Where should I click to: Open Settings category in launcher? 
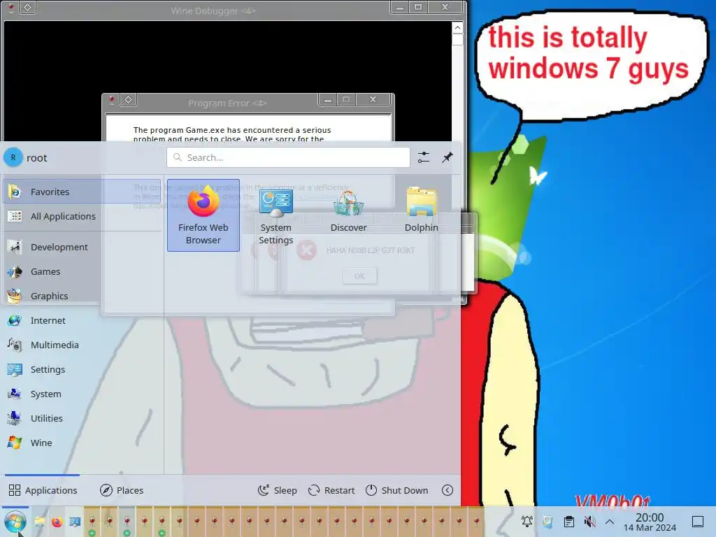pos(83,369)
